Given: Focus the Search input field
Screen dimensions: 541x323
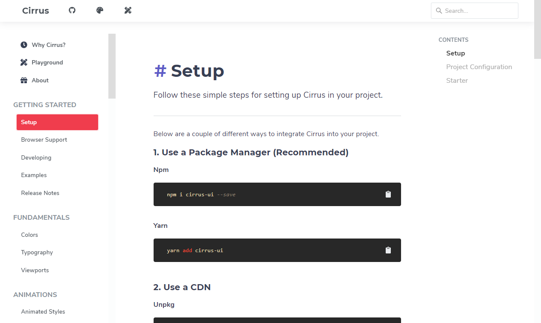Looking at the screenshot, I should pyautogui.click(x=474, y=11).
